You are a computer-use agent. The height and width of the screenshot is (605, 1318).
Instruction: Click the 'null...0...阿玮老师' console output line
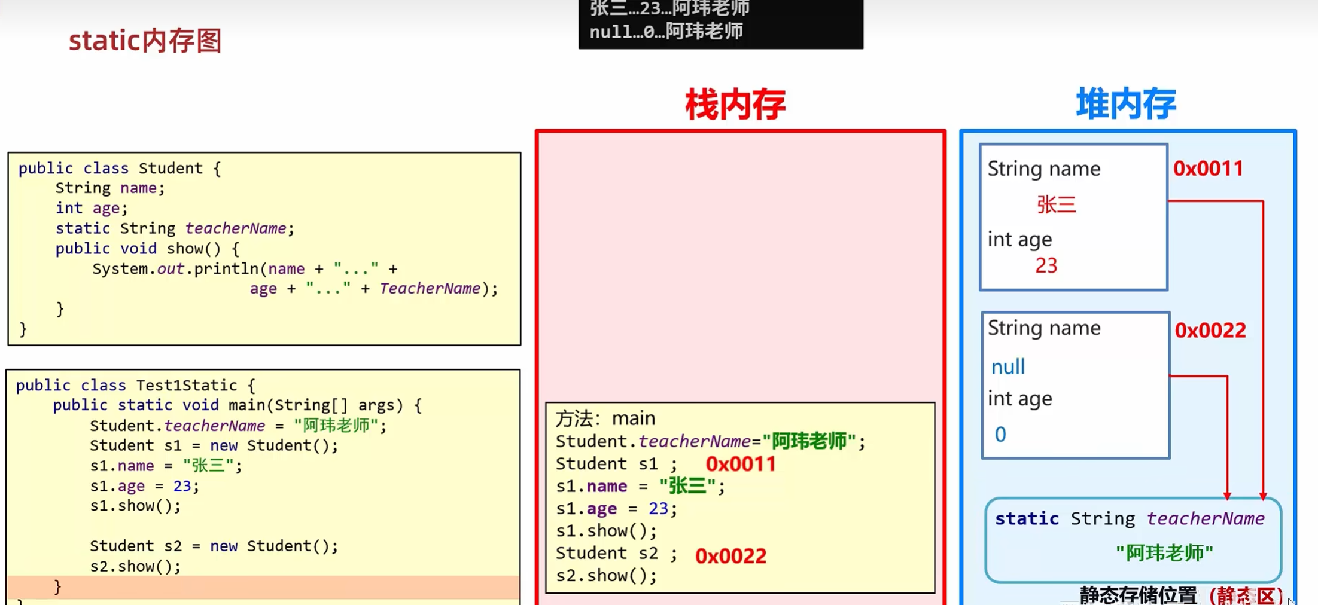[666, 31]
